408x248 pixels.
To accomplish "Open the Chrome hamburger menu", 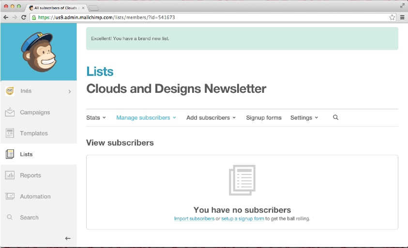I will click(x=402, y=17).
